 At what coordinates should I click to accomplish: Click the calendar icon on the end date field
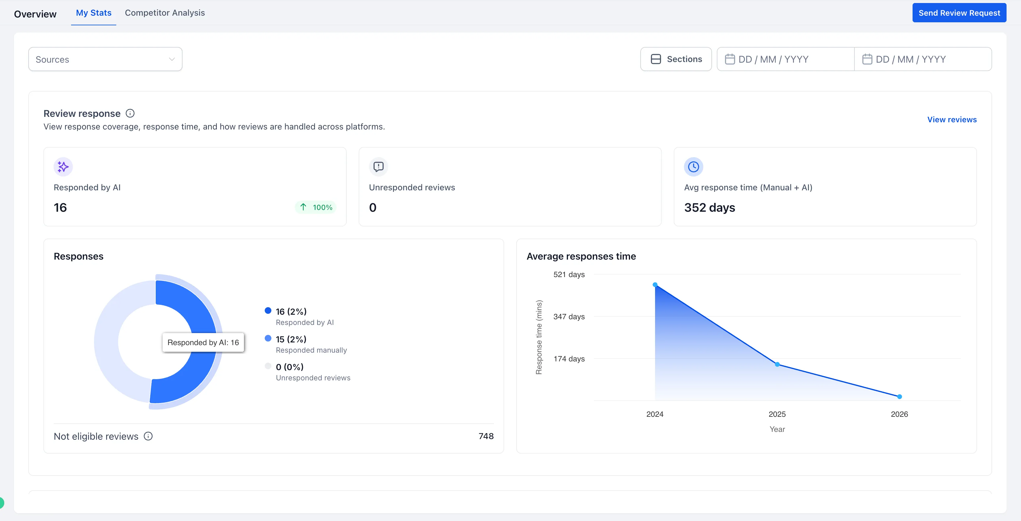pos(868,59)
